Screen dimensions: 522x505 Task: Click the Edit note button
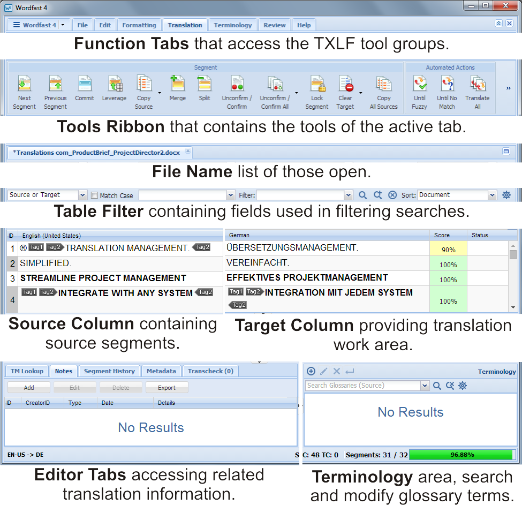(x=74, y=388)
